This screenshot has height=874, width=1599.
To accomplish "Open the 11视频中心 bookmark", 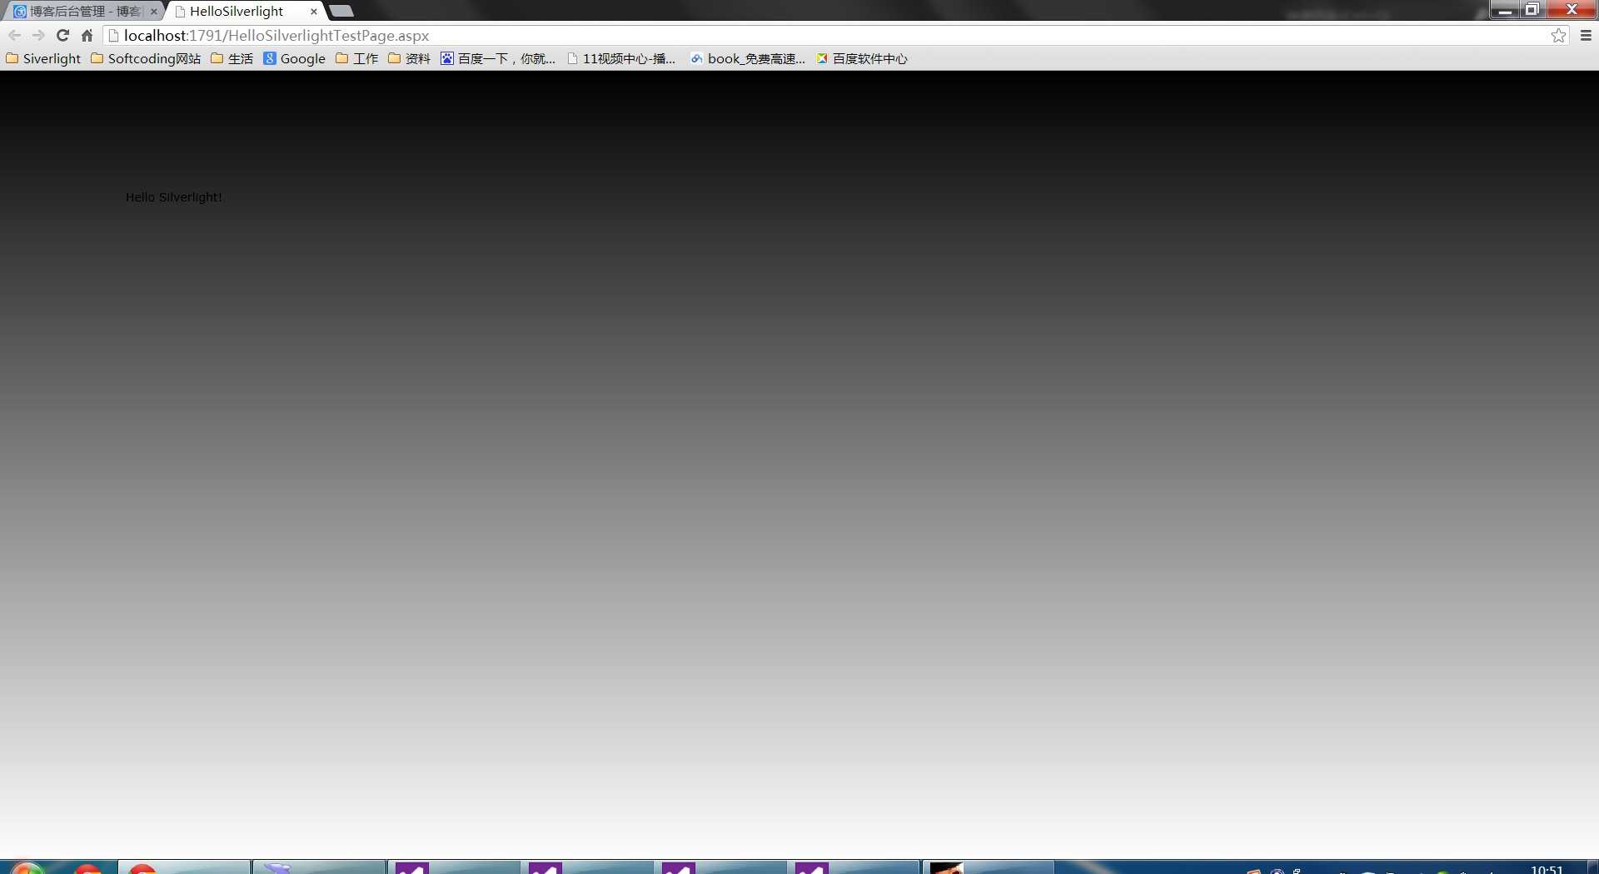I will click(621, 58).
